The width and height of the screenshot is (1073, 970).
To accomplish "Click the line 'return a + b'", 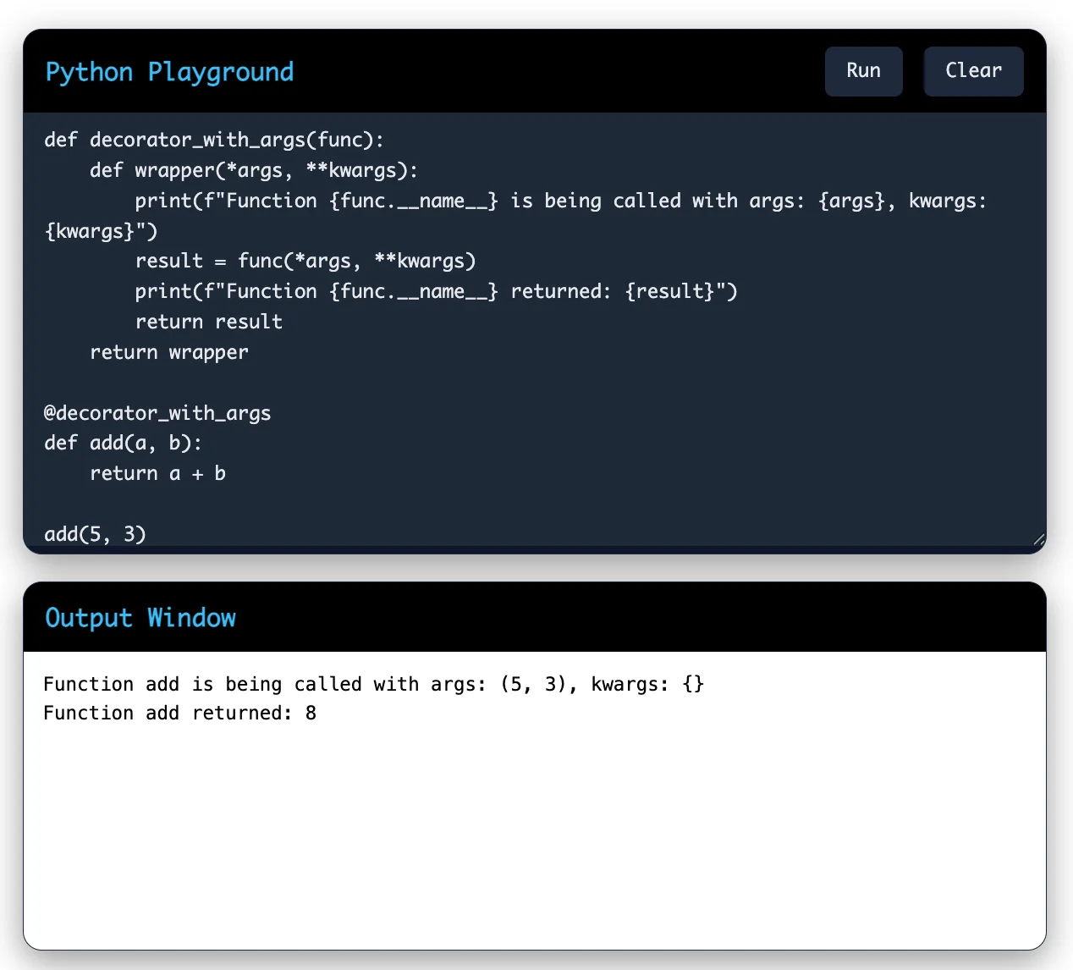I will click(x=158, y=473).
